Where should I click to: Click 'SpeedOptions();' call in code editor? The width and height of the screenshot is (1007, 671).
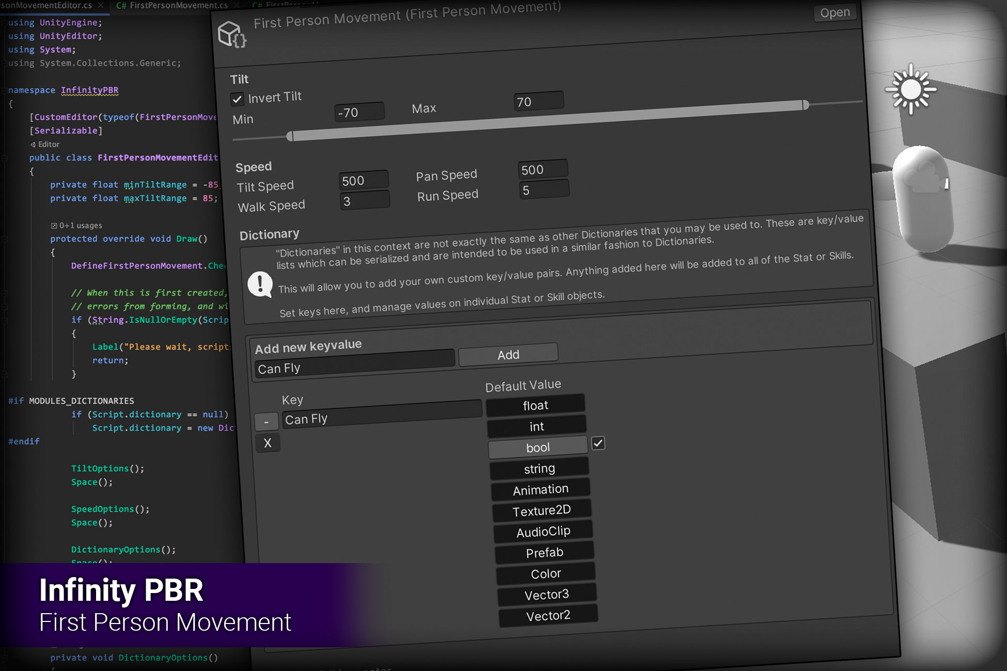(x=110, y=509)
